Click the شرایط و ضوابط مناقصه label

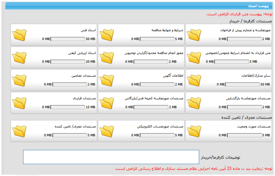pyautogui.click(x=167, y=30)
